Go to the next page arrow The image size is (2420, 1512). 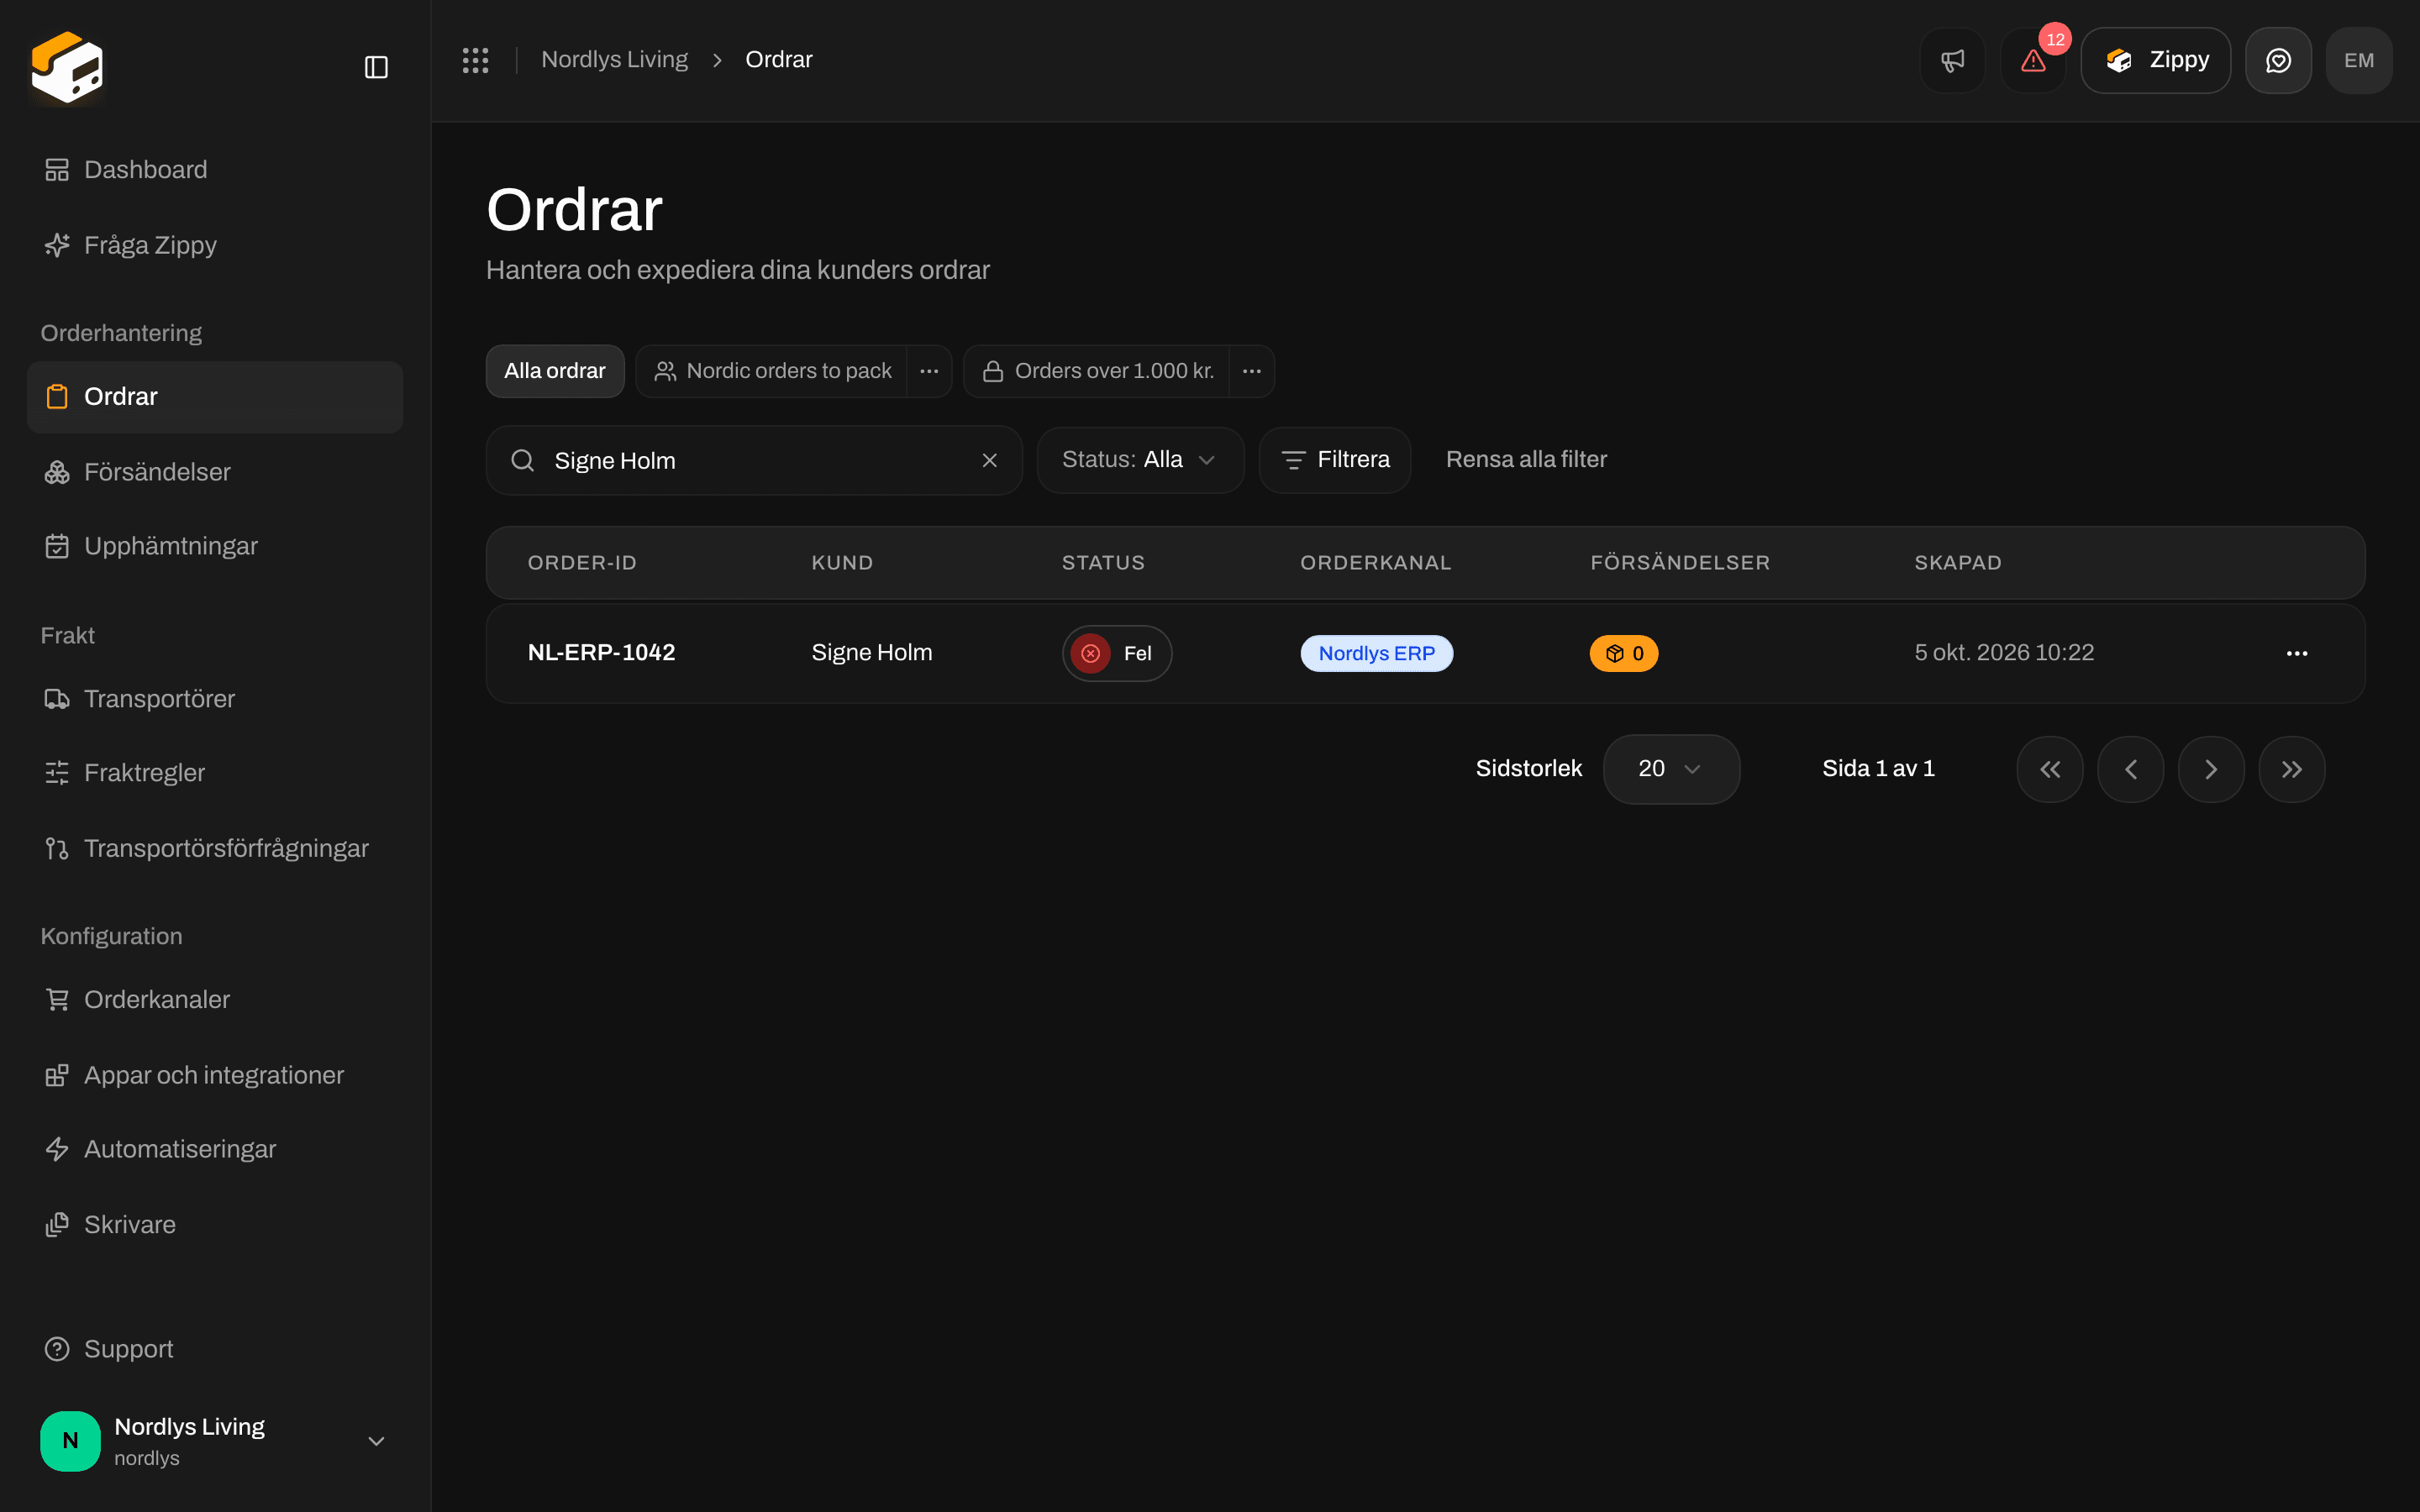(x=2211, y=769)
